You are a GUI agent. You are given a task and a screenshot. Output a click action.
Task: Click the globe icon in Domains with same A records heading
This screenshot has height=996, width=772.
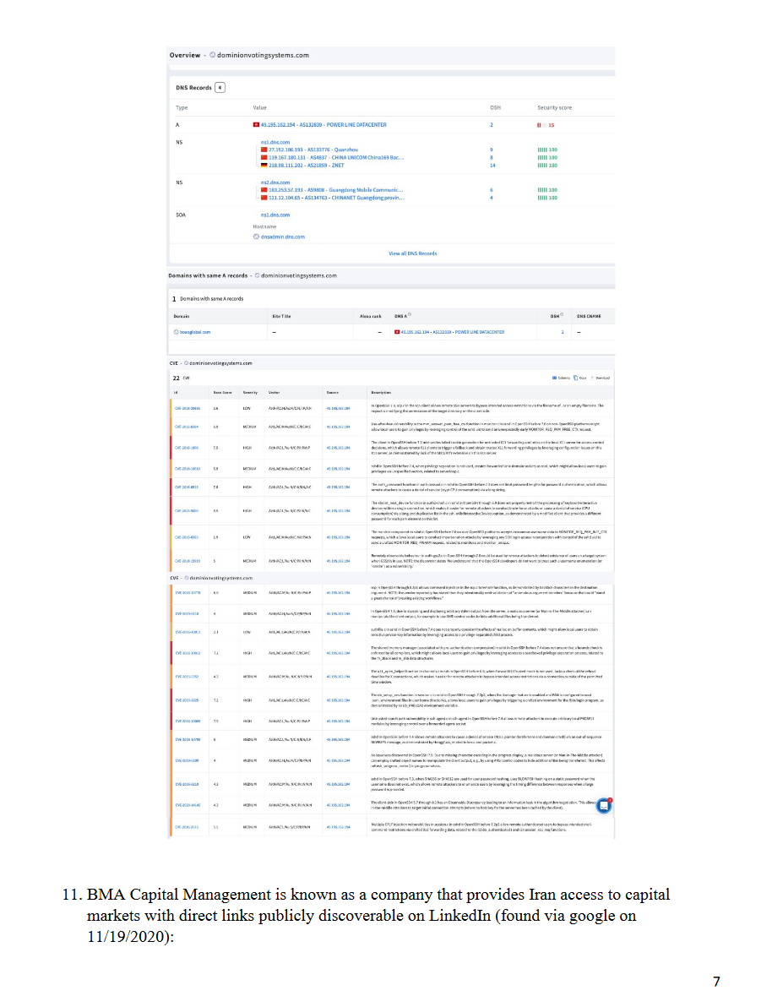257,275
